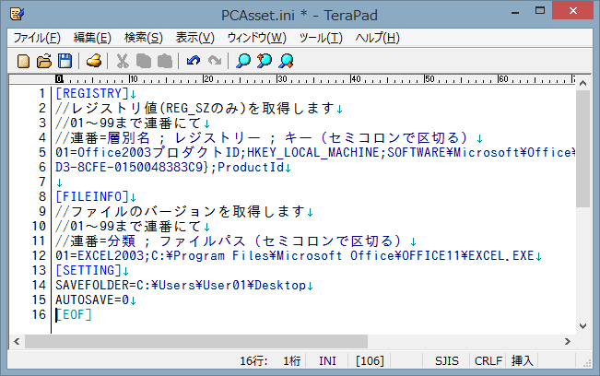Minimize the TeraPad window
The image size is (600, 376).
coord(515,12)
